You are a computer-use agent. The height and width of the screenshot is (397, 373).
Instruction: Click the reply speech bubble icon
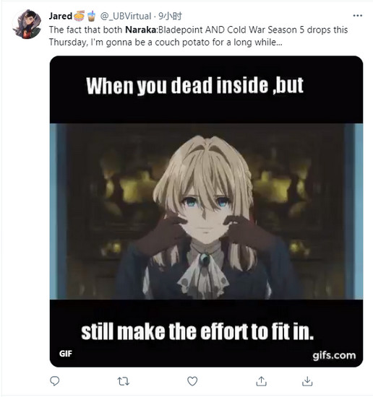54,381
